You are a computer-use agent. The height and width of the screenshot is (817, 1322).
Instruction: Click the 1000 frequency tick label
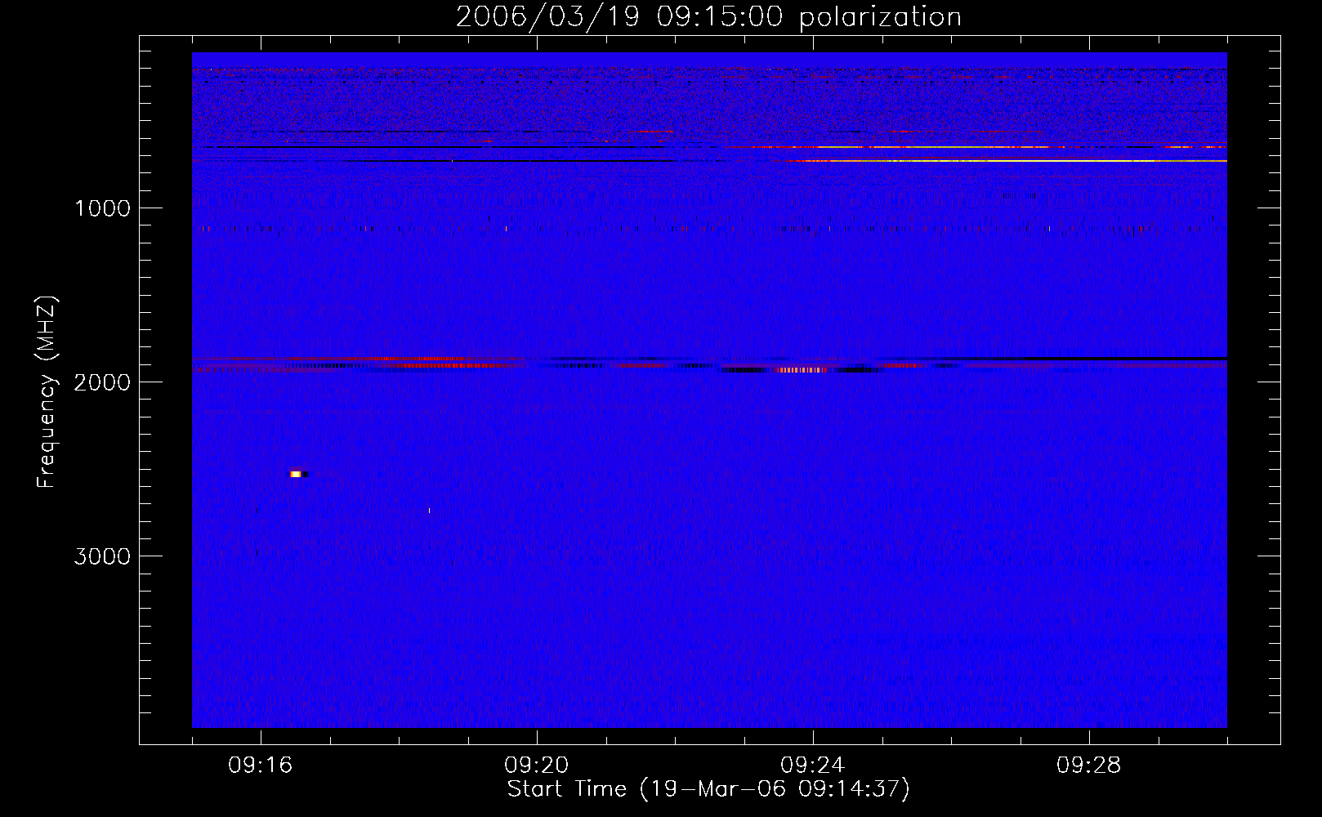coord(102,208)
